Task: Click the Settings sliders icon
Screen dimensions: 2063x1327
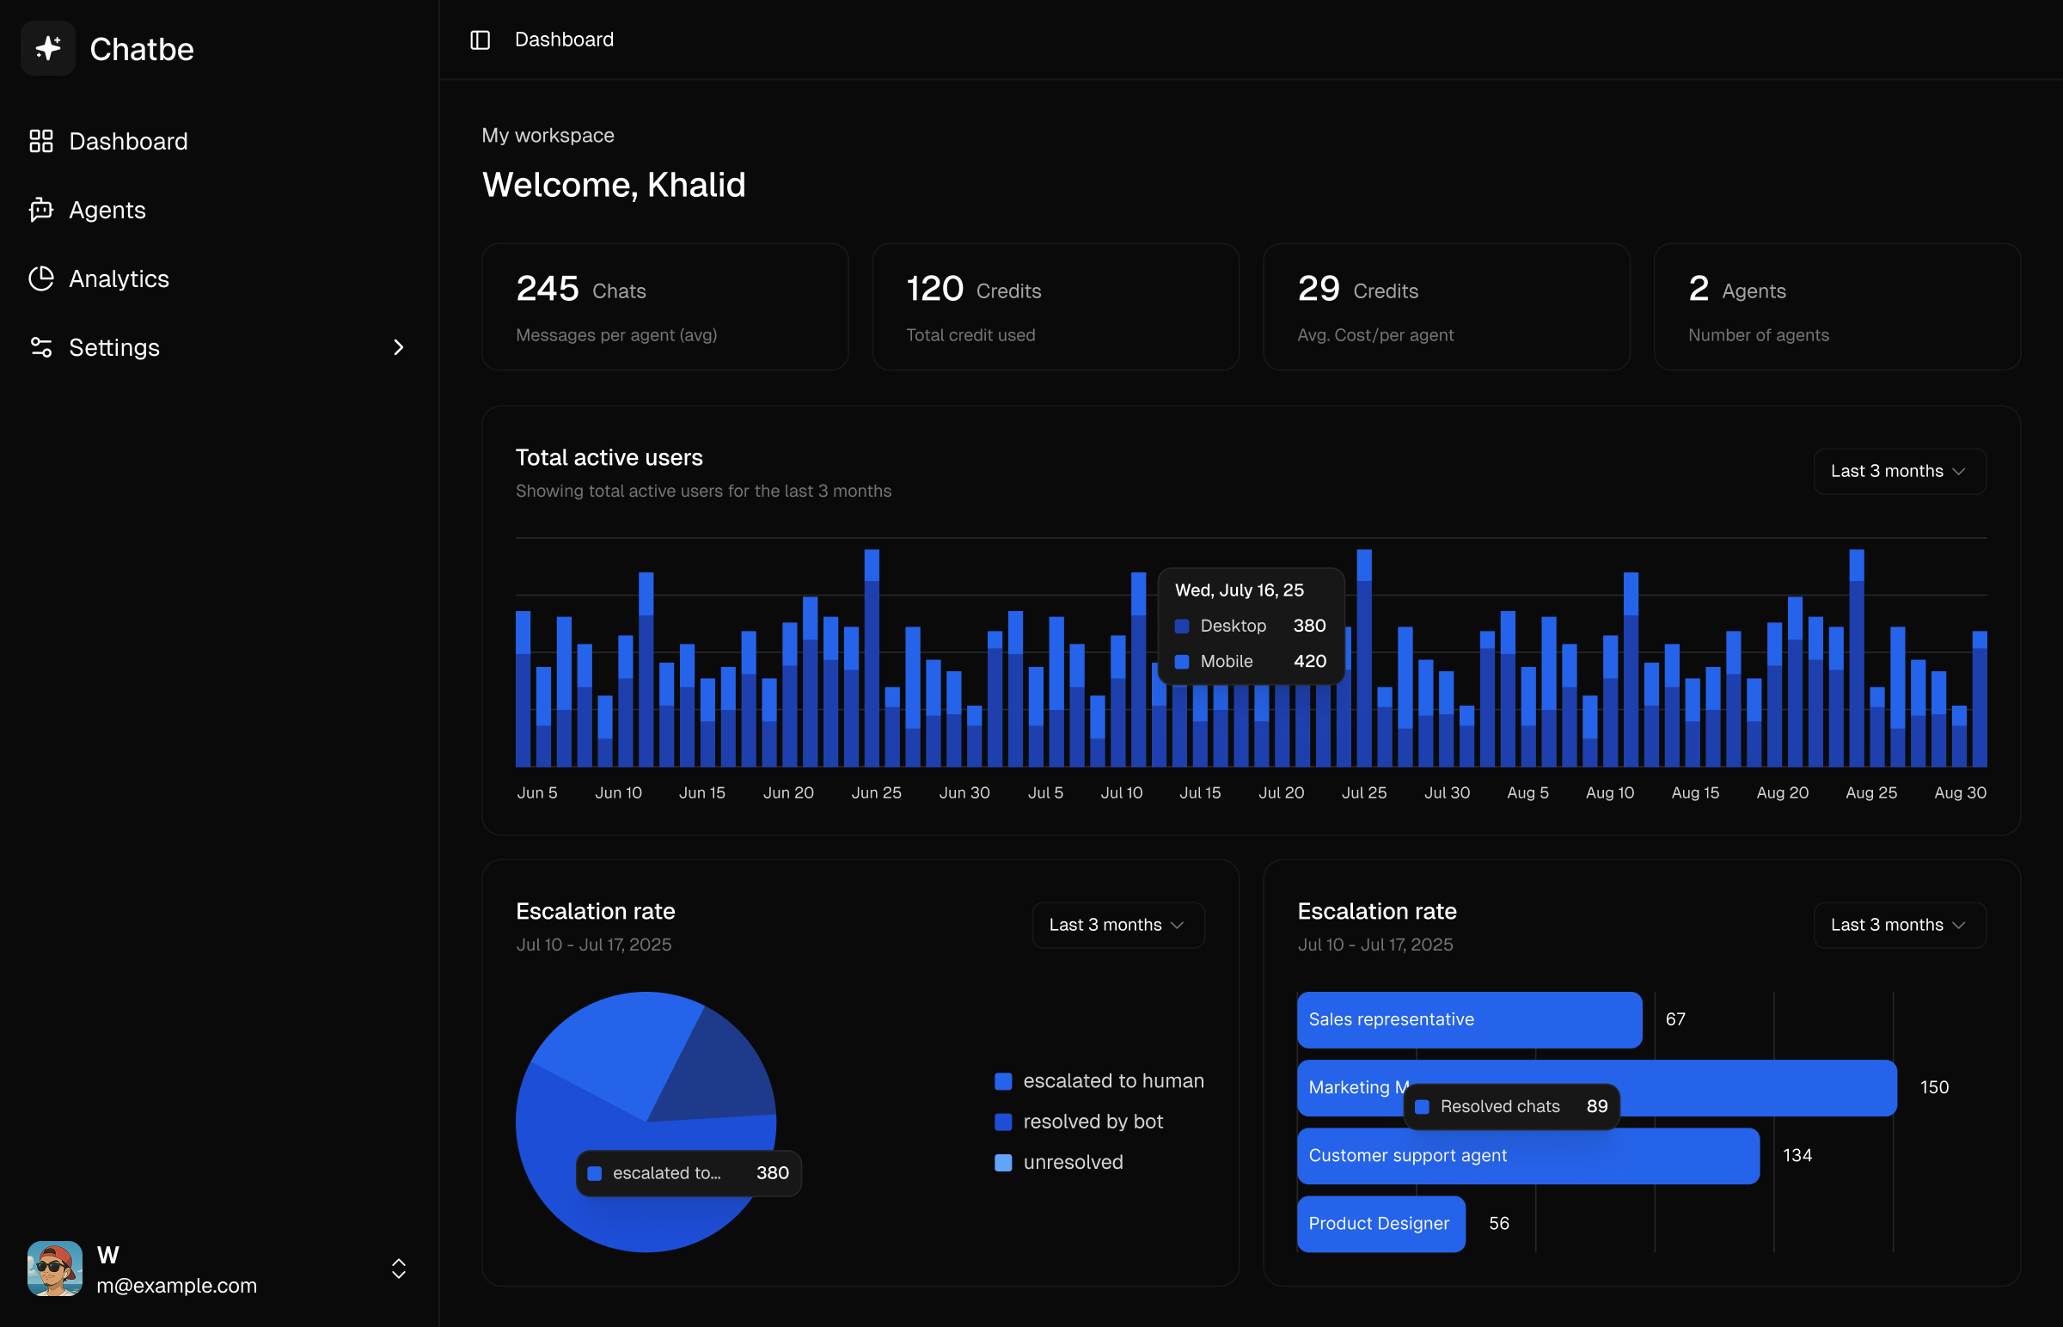Action: 41,347
